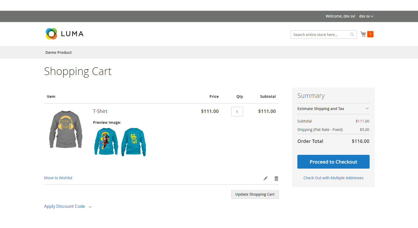Click Update Shopping Cart button

click(x=255, y=194)
